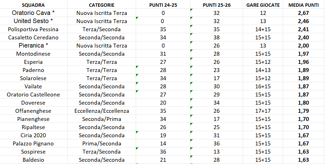Select the 16+15 games played cell
This screenshot has width=325, height=164.
[x=263, y=86]
